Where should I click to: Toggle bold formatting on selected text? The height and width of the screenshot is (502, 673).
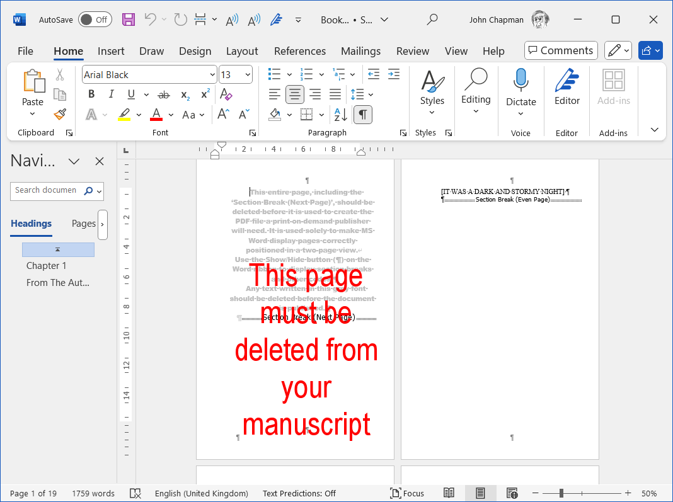91,94
